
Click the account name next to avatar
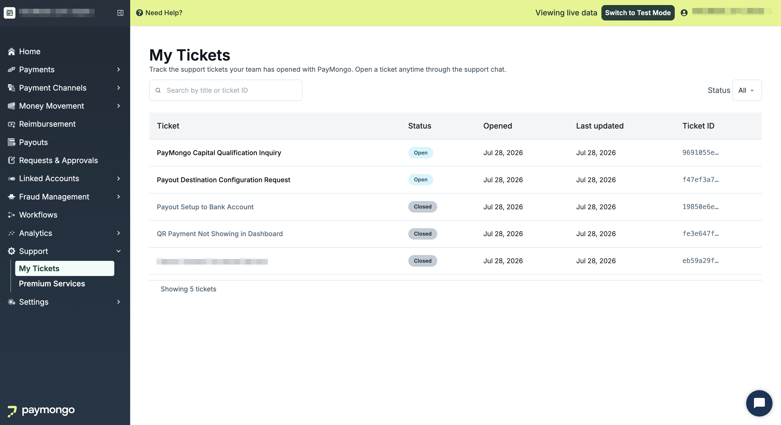[732, 12]
